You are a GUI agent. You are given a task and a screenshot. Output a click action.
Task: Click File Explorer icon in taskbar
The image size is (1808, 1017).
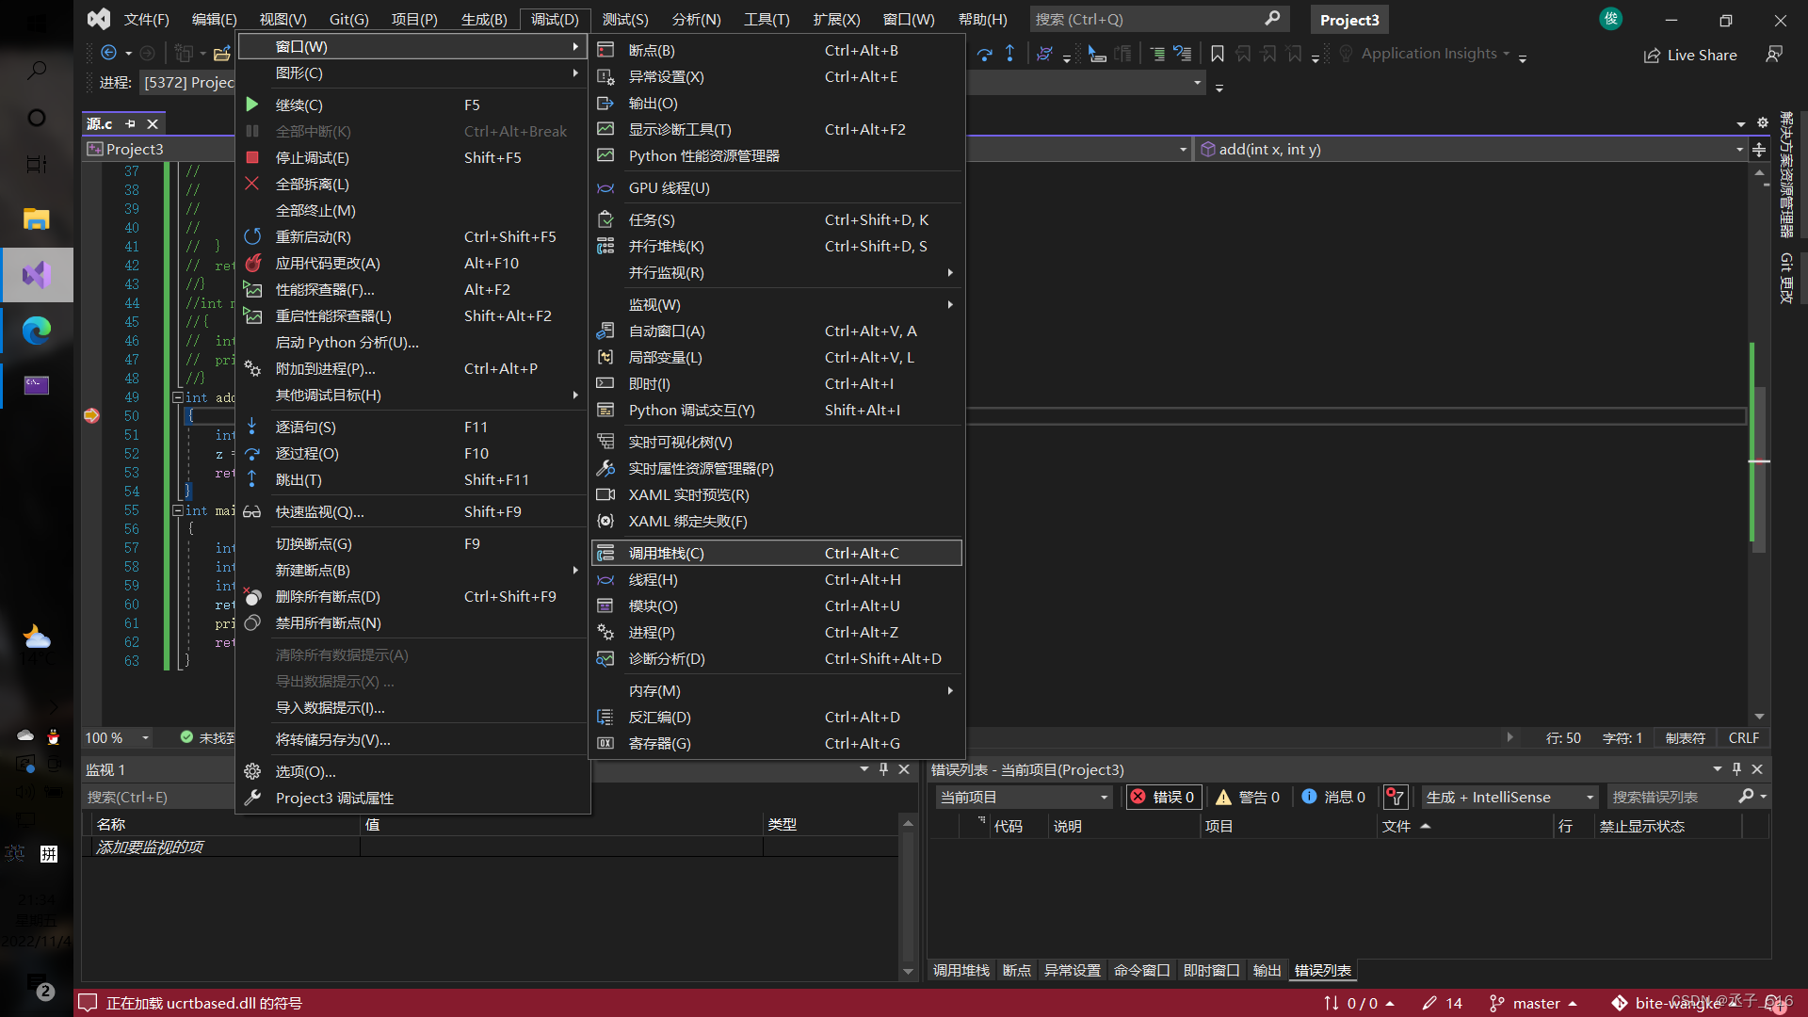coord(36,218)
